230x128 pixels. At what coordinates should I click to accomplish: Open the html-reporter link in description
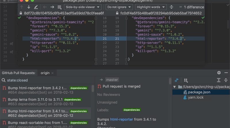121,119
